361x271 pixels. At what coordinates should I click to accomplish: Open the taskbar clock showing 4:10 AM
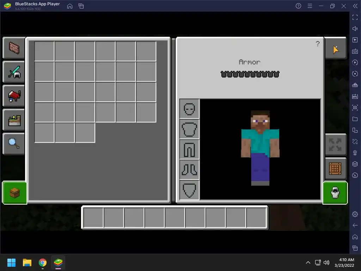click(344, 263)
